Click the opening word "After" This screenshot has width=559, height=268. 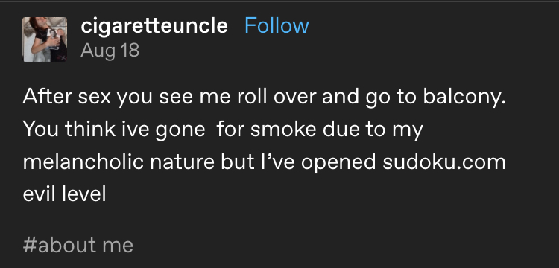pyautogui.click(x=47, y=98)
